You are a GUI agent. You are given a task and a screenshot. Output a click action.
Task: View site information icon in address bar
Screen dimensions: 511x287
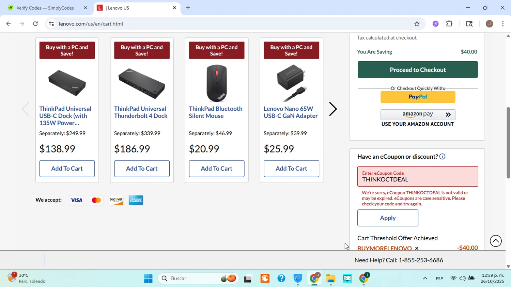click(51, 24)
